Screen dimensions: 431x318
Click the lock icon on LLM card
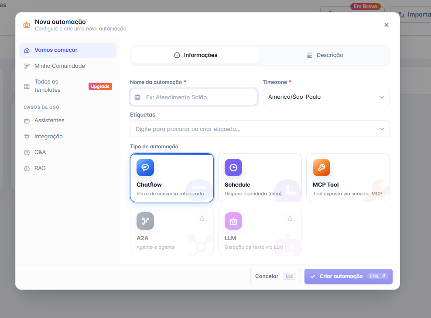tap(290, 218)
